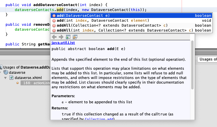
Task: Collapse the dataverse.xhtml tree node
Action: [x=6, y=78]
